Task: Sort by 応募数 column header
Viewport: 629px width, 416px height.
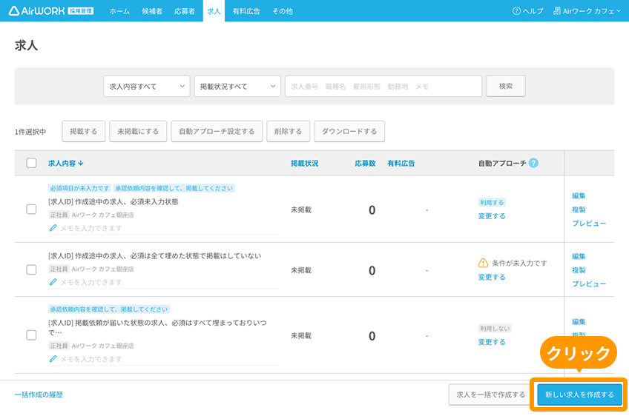Action: pyautogui.click(x=365, y=163)
